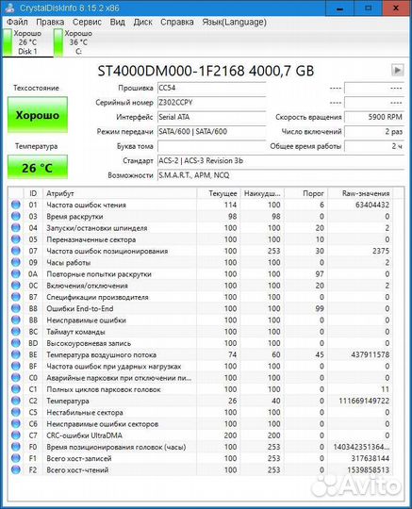The image size is (412, 509).
Task: Click the Raw-значения column header
Action: [360, 193]
